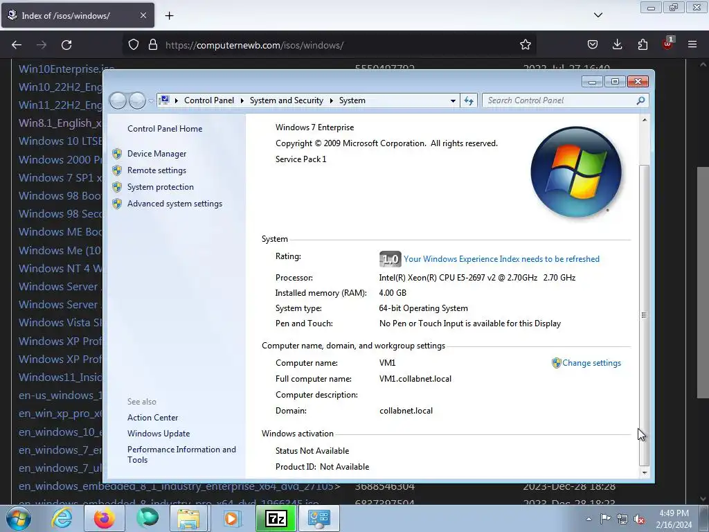Open Windows Explorer folder on taskbar
709x532 pixels.
[188, 518]
